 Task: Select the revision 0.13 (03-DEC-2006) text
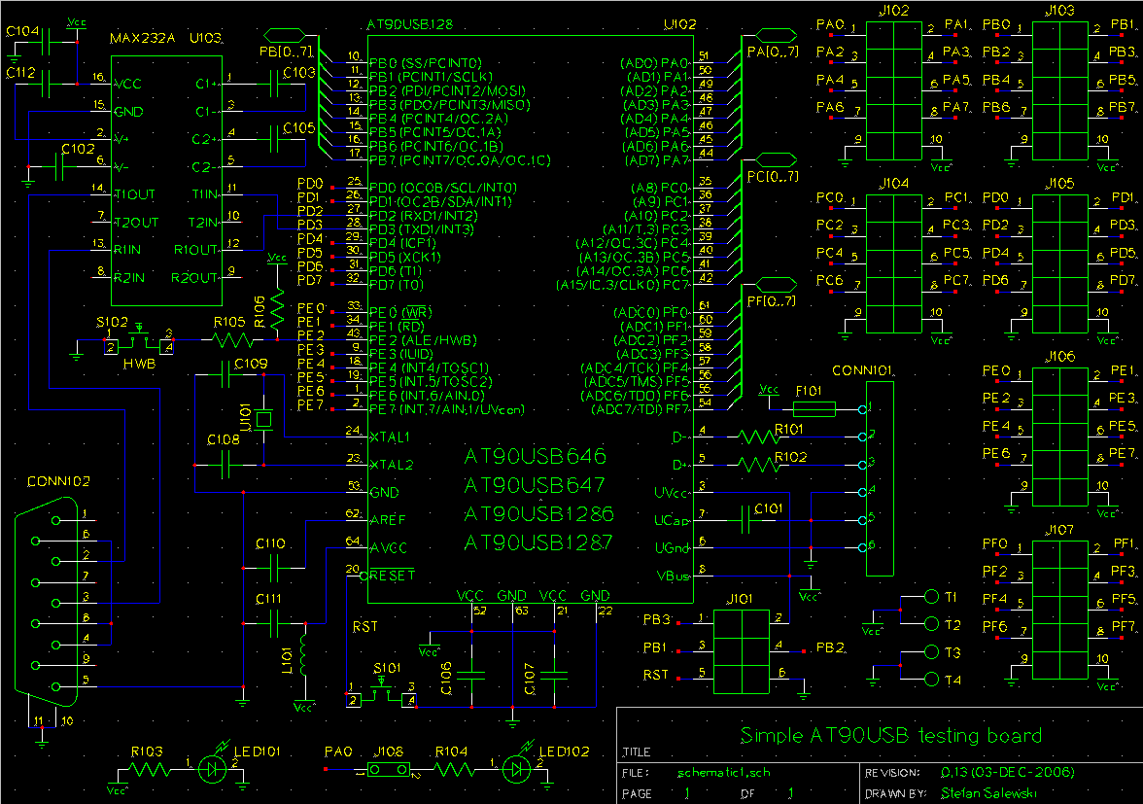click(x=1008, y=771)
